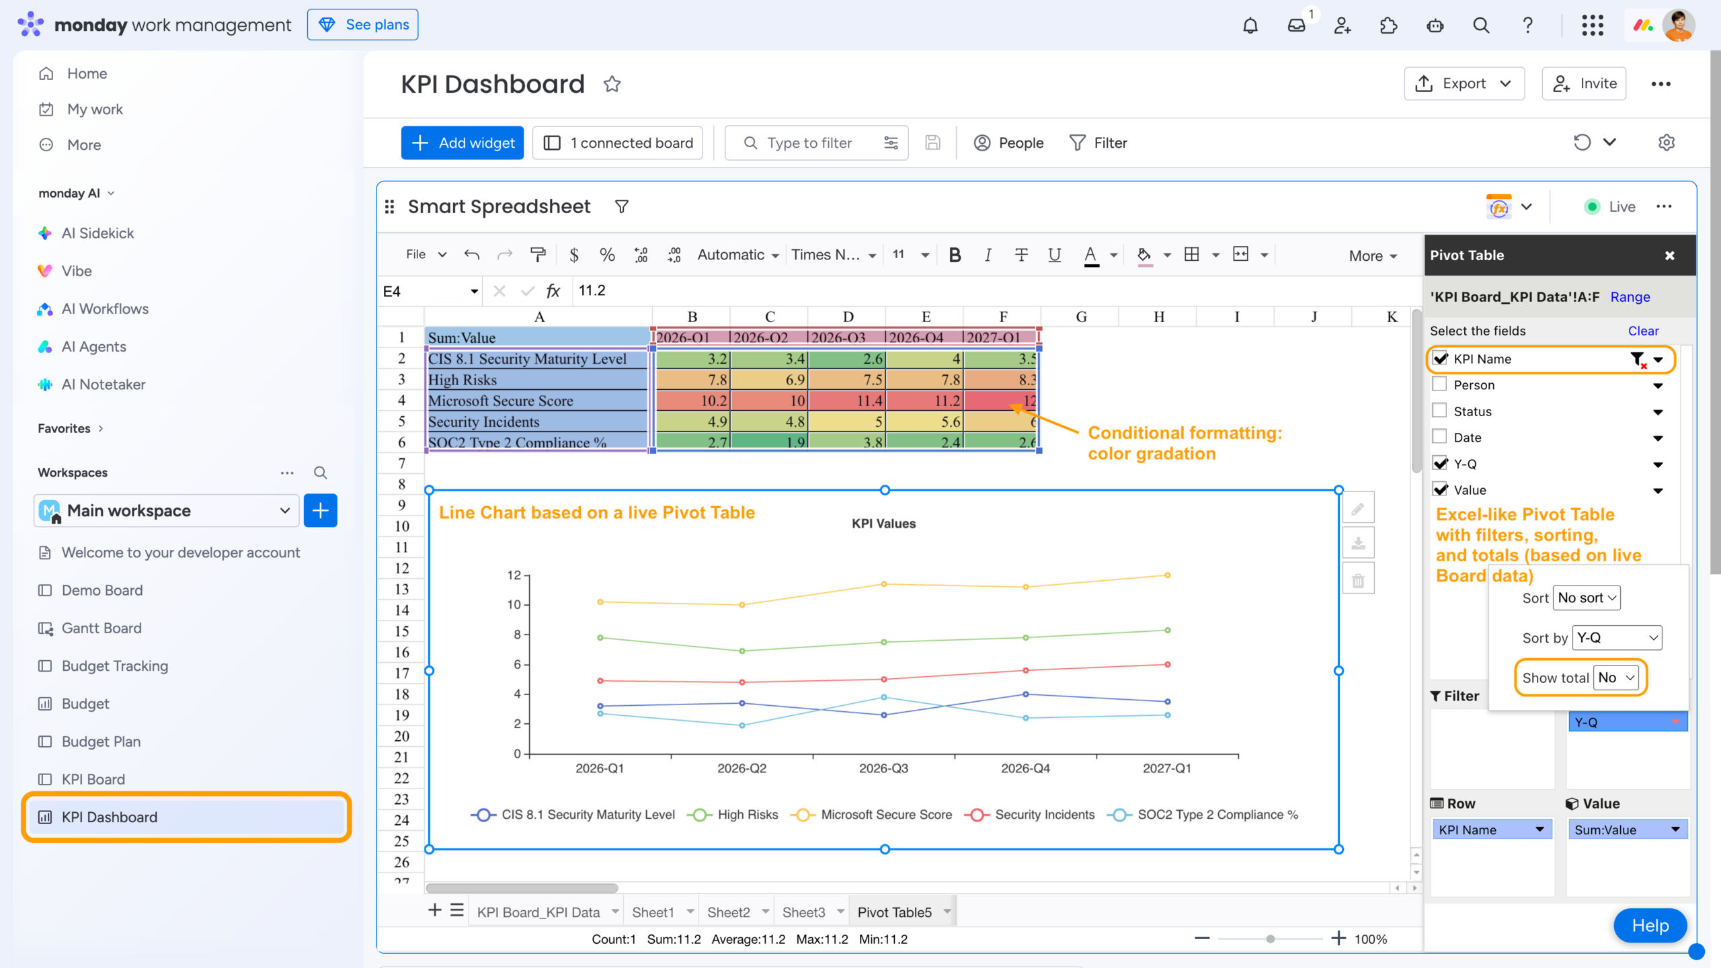The width and height of the screenshot is (1721, 968).
Task: Click the save icon next to the filter box
Action: pyautogui.click(x=933, y=143)
